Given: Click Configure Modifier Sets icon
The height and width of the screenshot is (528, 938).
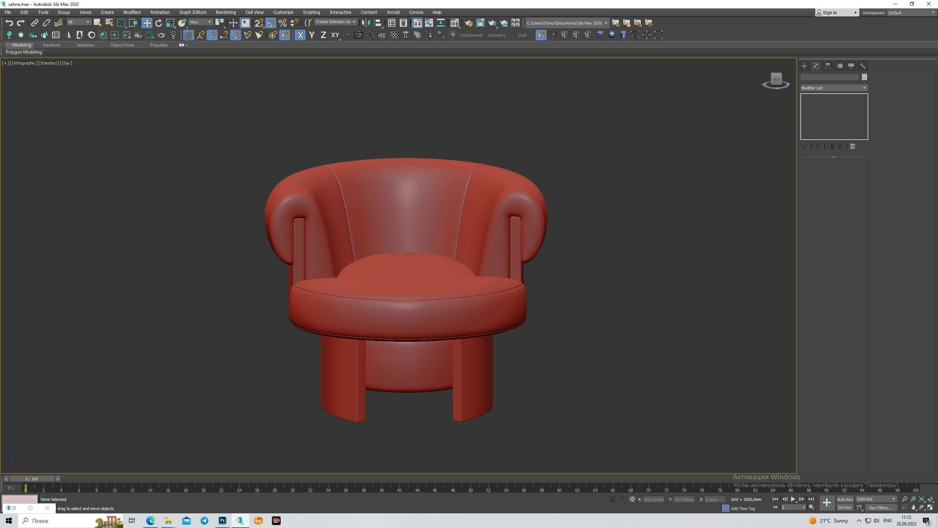Looking at the screenshot, I should [x=853, y=147].
